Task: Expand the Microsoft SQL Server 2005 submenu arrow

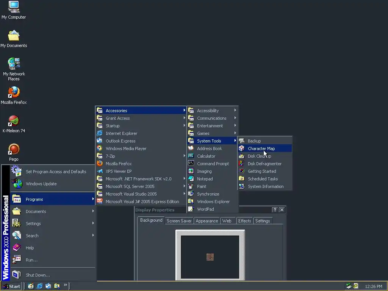Action: pyautogui.click(x=185, y=186)
